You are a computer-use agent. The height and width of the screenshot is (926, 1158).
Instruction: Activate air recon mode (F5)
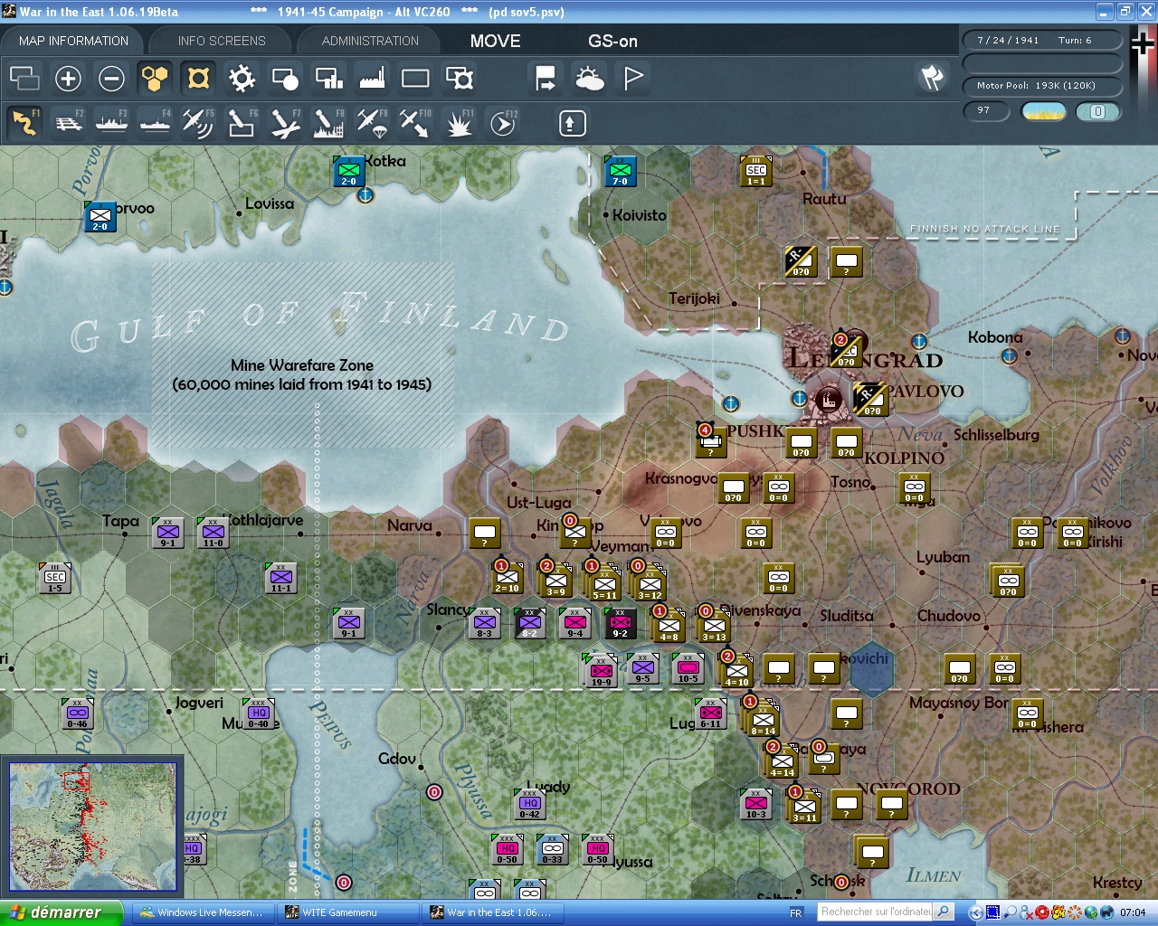197,123
